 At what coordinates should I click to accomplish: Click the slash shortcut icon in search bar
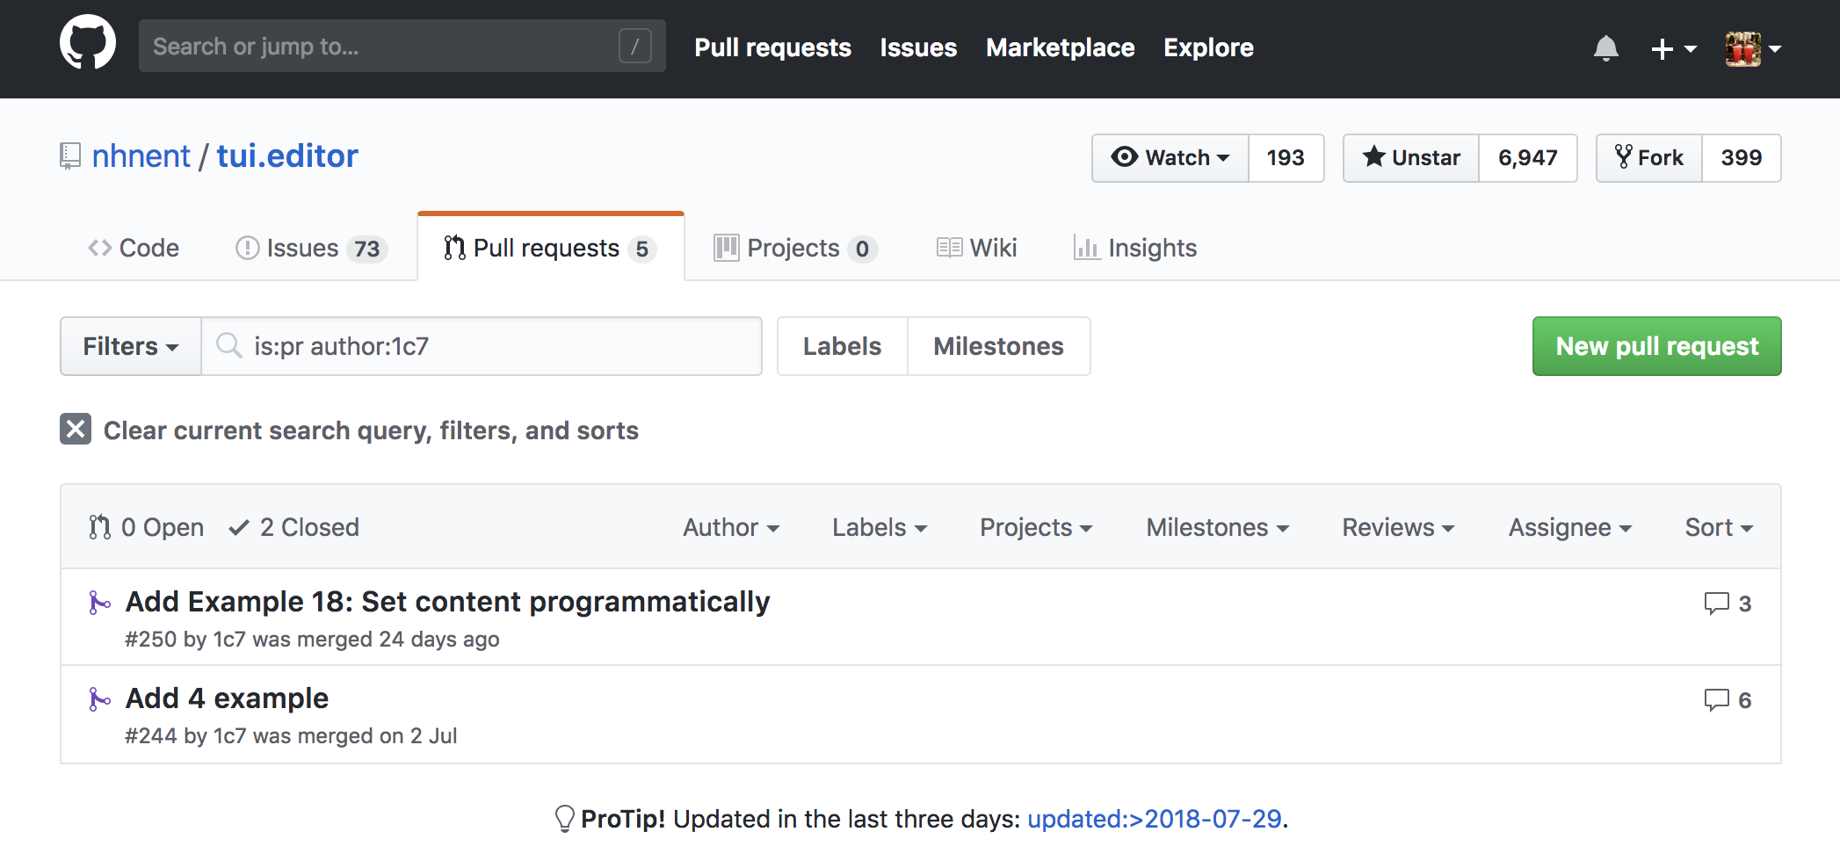634,47
